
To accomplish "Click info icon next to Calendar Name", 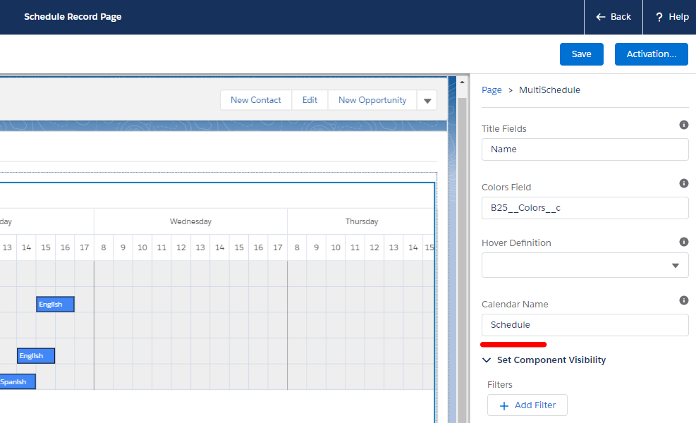I will (683, 300).
